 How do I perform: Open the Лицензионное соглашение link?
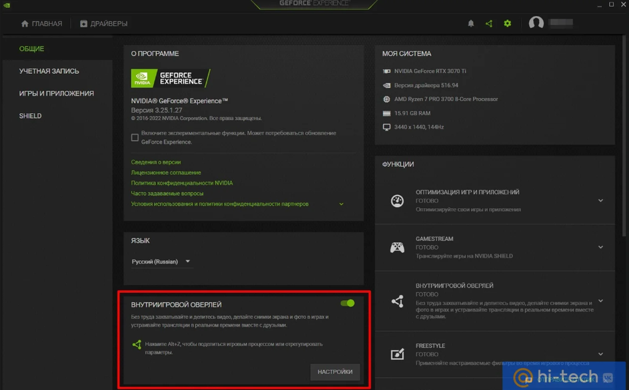[166, 172]
